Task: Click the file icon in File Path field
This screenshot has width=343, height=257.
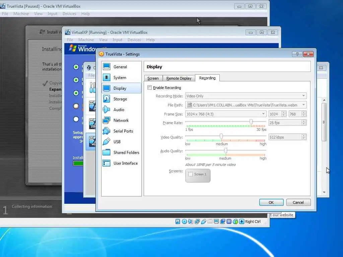Action: pyautogui.click(x=190, y=105)
